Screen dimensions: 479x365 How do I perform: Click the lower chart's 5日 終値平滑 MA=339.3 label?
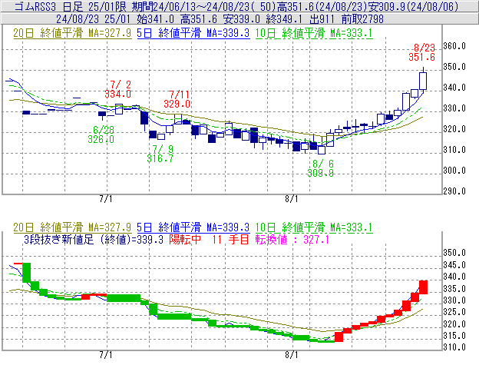point(193,227)
